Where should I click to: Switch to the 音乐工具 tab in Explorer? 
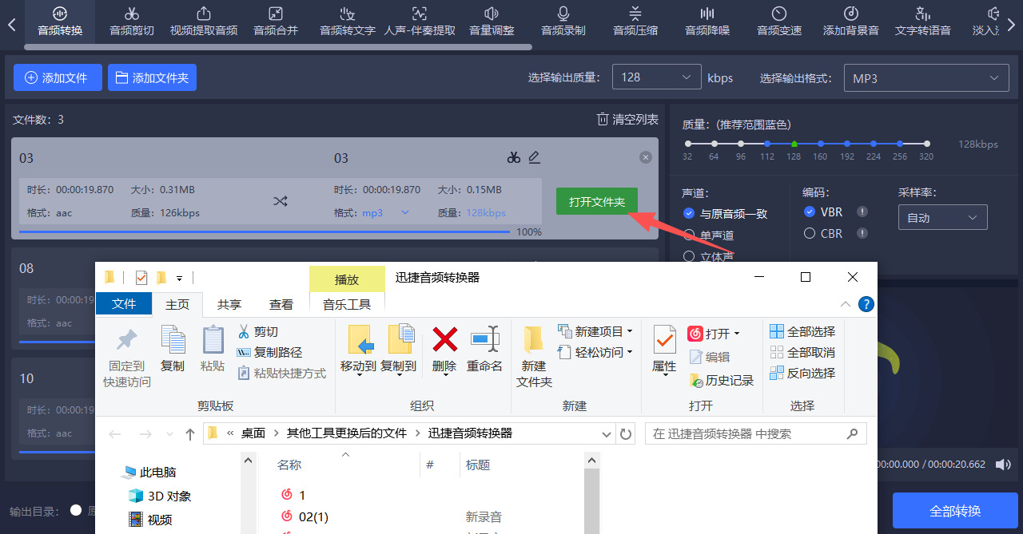(347, 304)
